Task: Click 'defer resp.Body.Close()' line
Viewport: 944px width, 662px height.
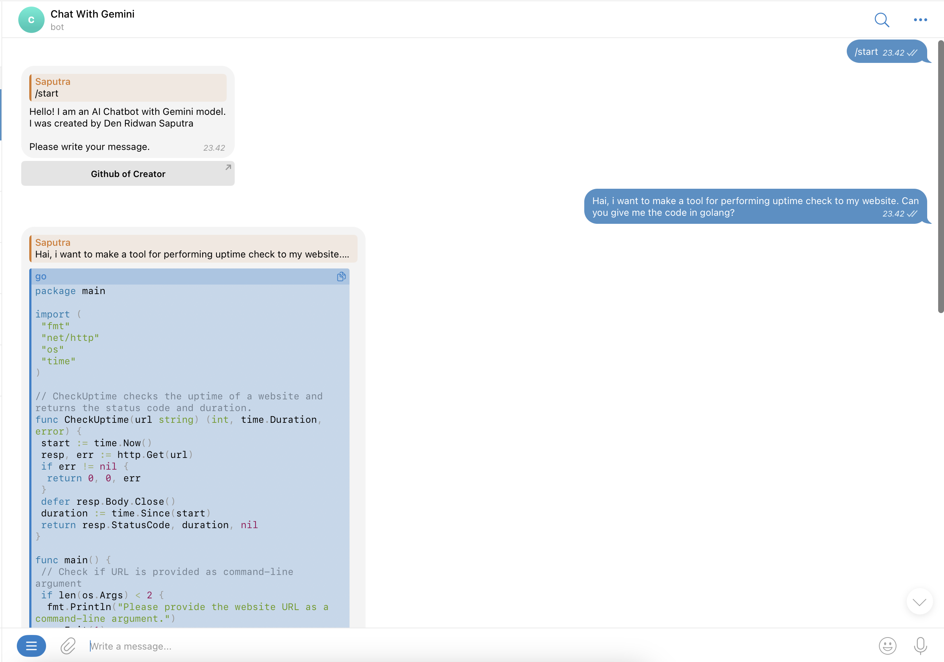Action: coord(108,502)
